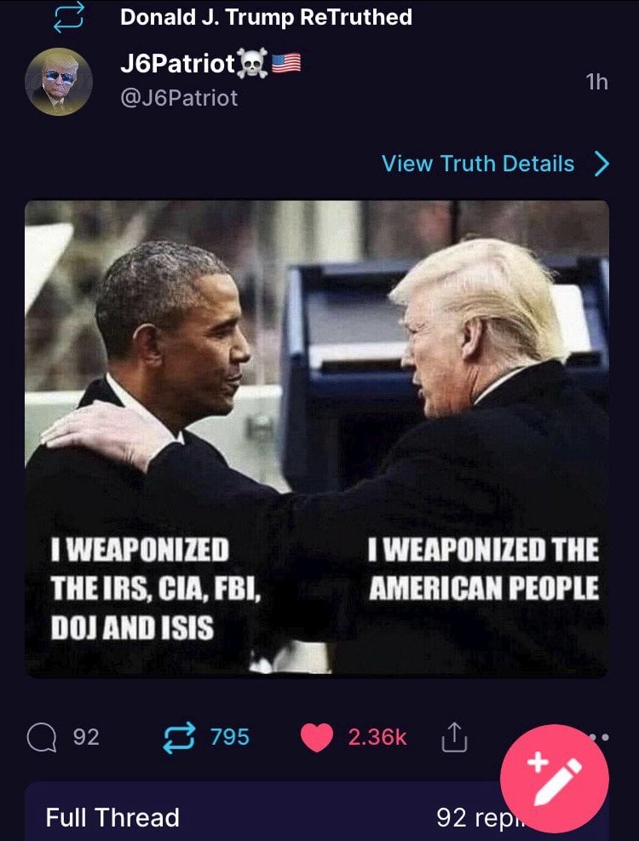Open the View Truth Details link
Viewport: 639px width, 841px height.
(477, 164)
